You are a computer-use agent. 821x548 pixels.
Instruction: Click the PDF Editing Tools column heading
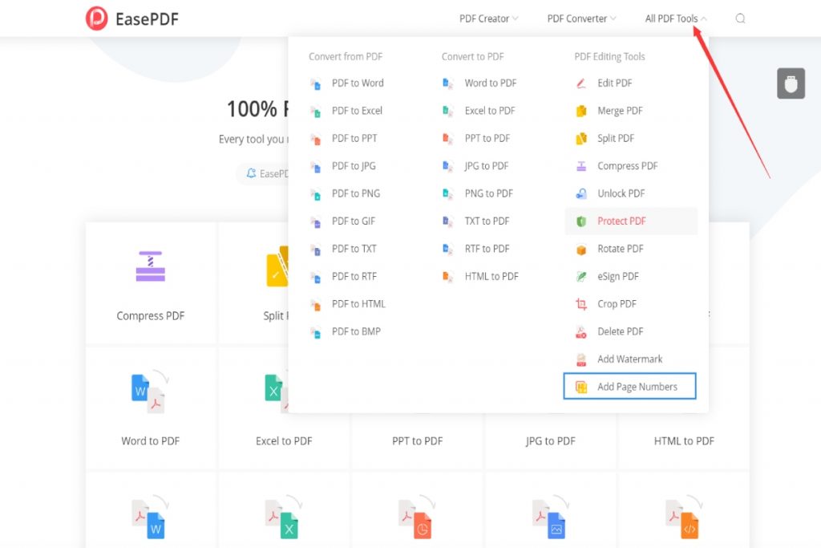(609, 57)
